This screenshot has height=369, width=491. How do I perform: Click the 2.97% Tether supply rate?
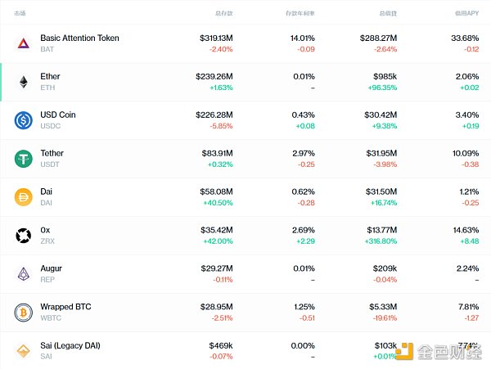click(304, 153)
